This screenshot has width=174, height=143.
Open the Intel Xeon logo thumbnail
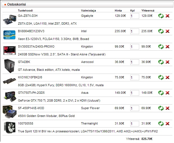[x=10, y=35]
